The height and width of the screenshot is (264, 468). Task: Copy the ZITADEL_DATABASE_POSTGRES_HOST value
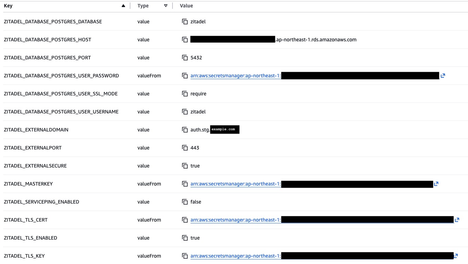coord(185,40)
